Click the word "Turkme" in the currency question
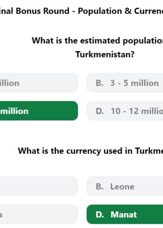The height and width of the screenshot is (228, 163). (x=149, y=151)
